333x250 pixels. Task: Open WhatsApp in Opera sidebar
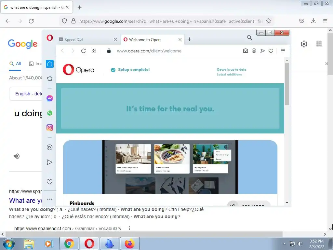tap(50, 113)
